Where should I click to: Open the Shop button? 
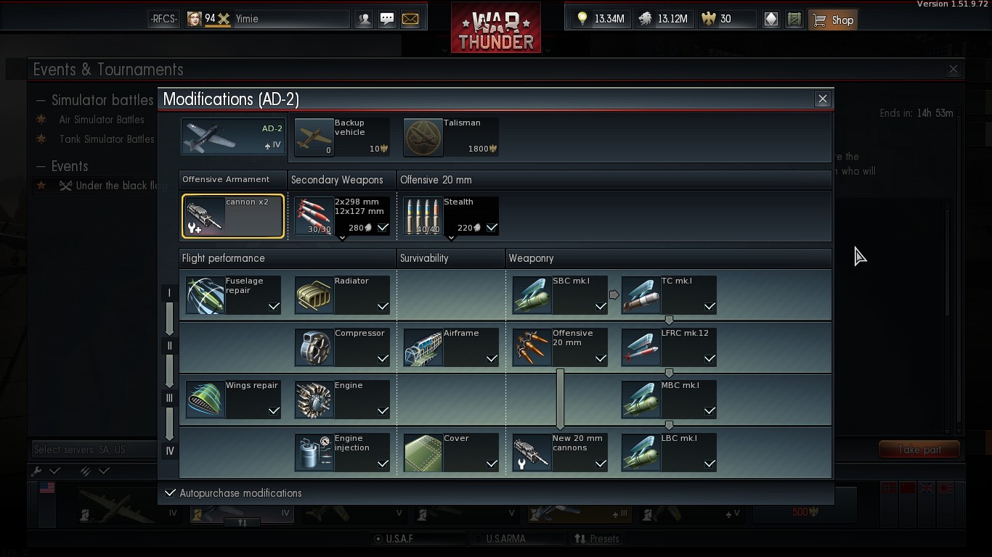(x=833, y=20)
